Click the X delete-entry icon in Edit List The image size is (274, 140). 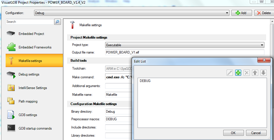(247, 73)
